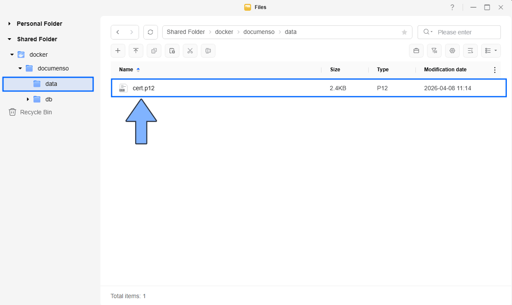Image resolution: width=512 pixels, height=305 pixels.
Task: Star the current folder as favorite
Action: tap(404, 32)
